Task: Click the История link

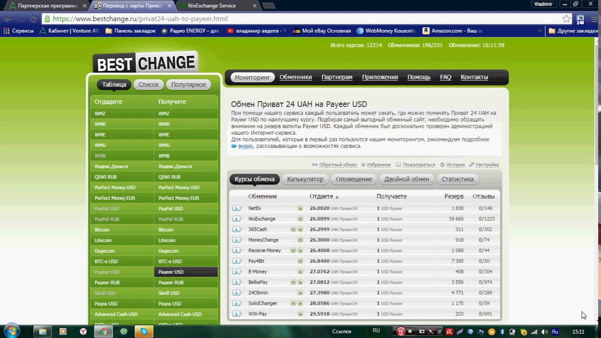Action: click(455, 165)
